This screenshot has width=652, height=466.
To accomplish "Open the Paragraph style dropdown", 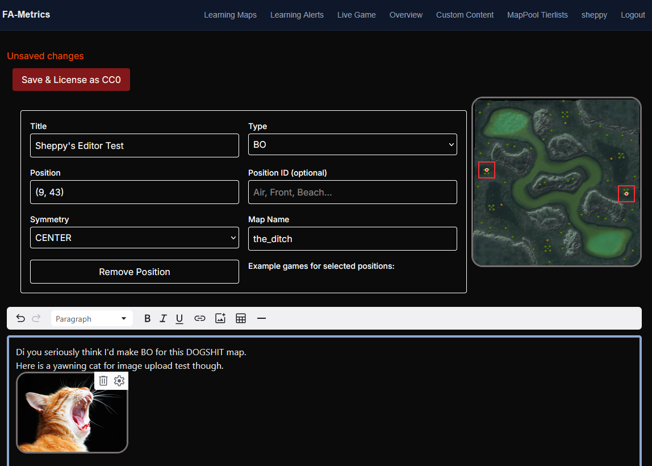I will coord(91,319).
